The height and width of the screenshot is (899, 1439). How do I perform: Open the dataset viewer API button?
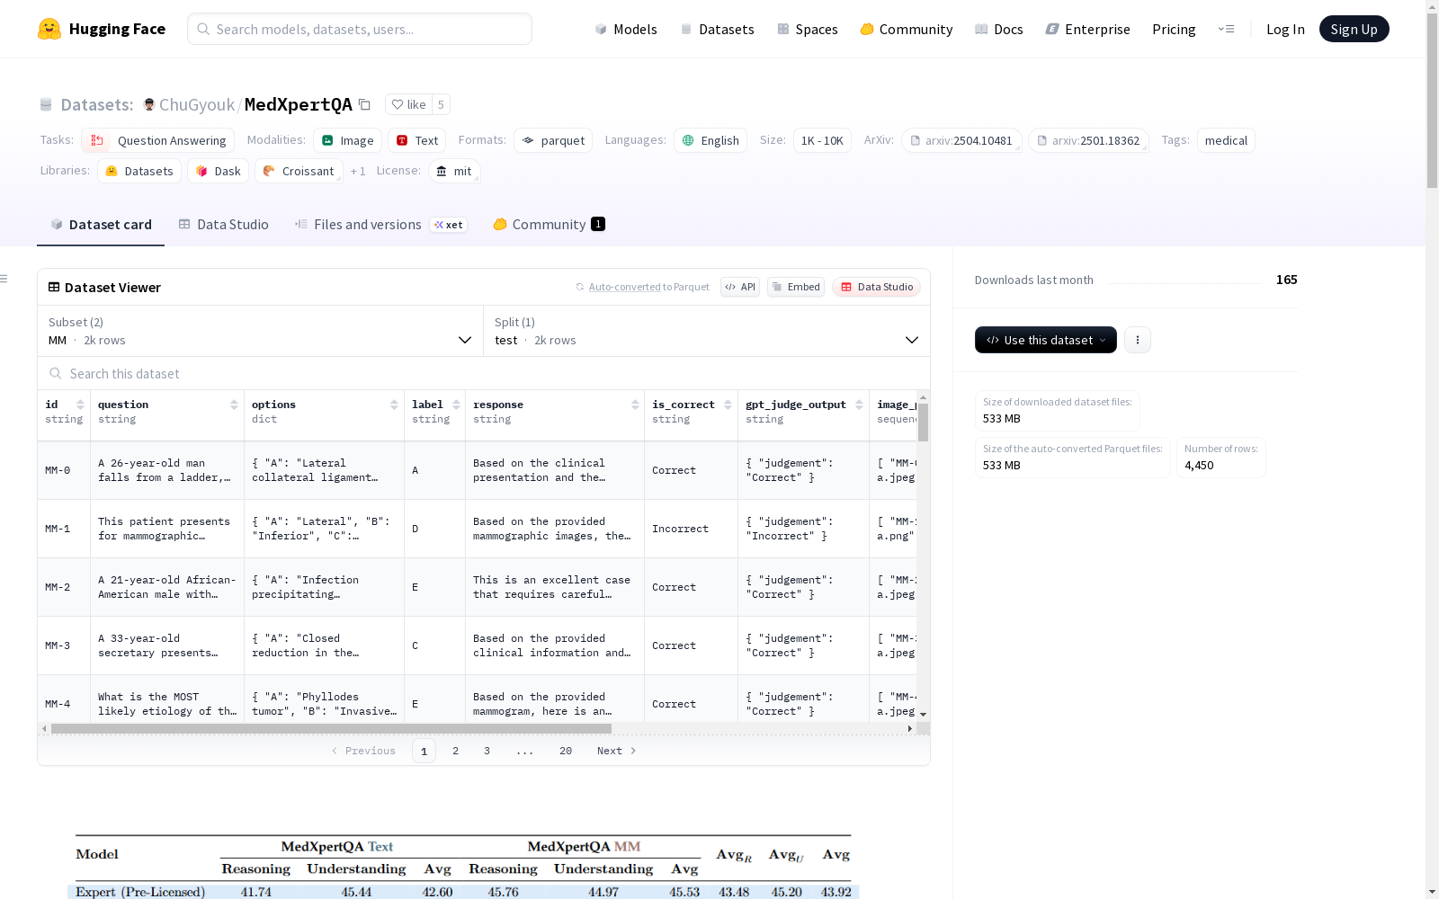pyautogui.click(x=740, y=287)
